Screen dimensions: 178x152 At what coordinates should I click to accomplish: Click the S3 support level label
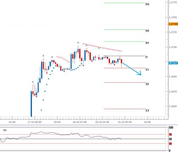(147, 110)
